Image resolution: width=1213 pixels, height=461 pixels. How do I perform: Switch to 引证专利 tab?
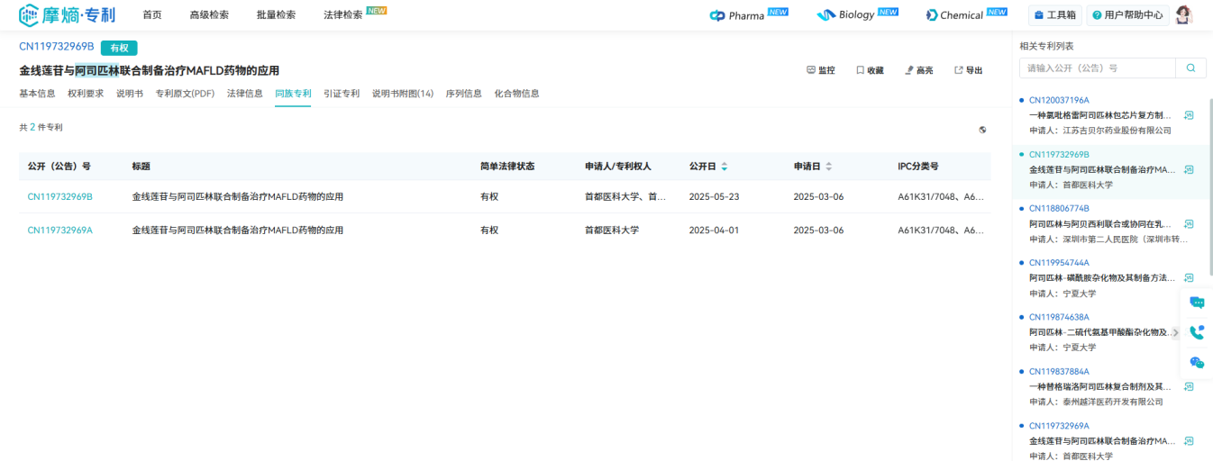[342, 94]
